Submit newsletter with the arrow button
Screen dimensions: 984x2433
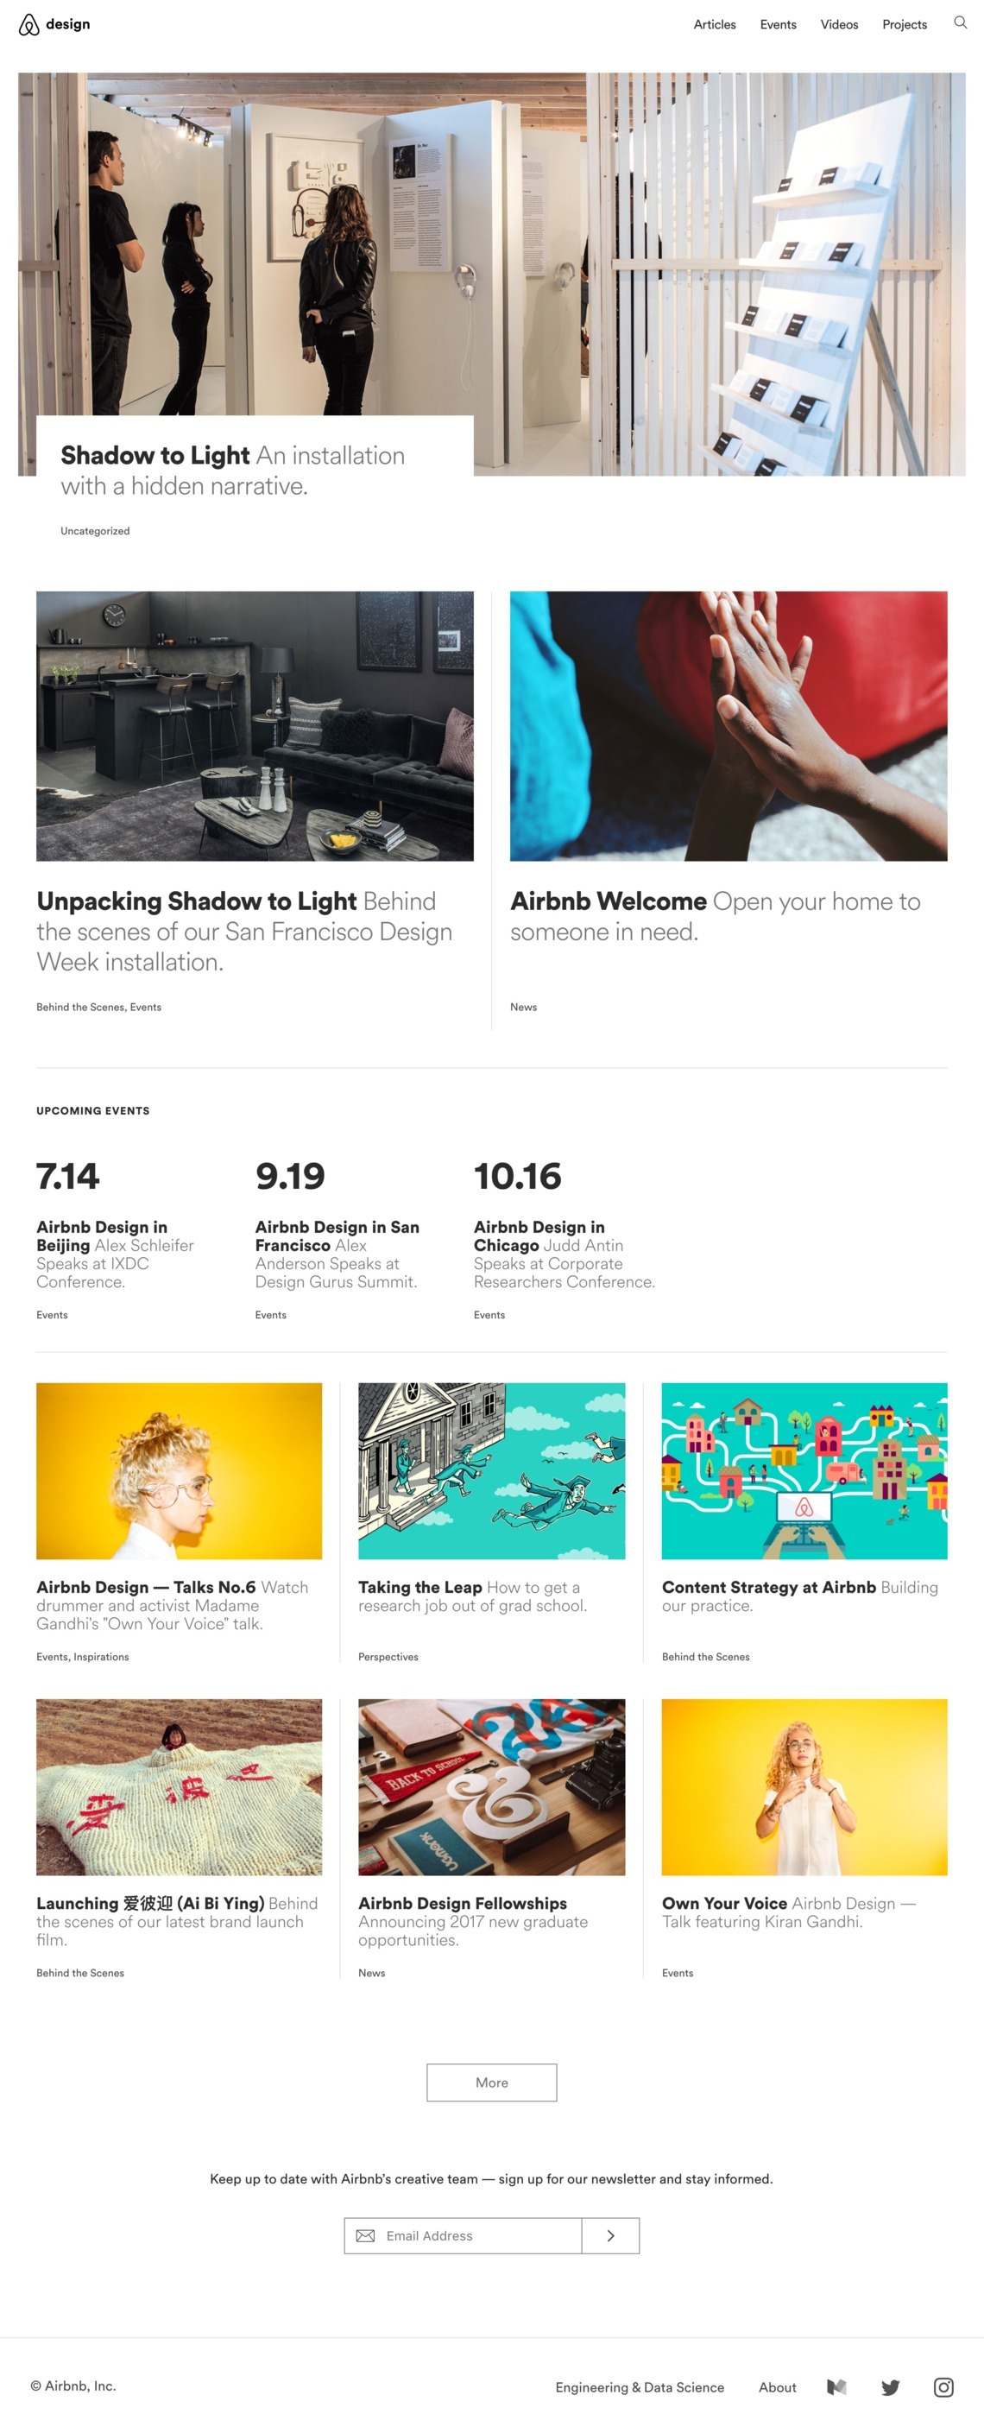(610, 2234)
